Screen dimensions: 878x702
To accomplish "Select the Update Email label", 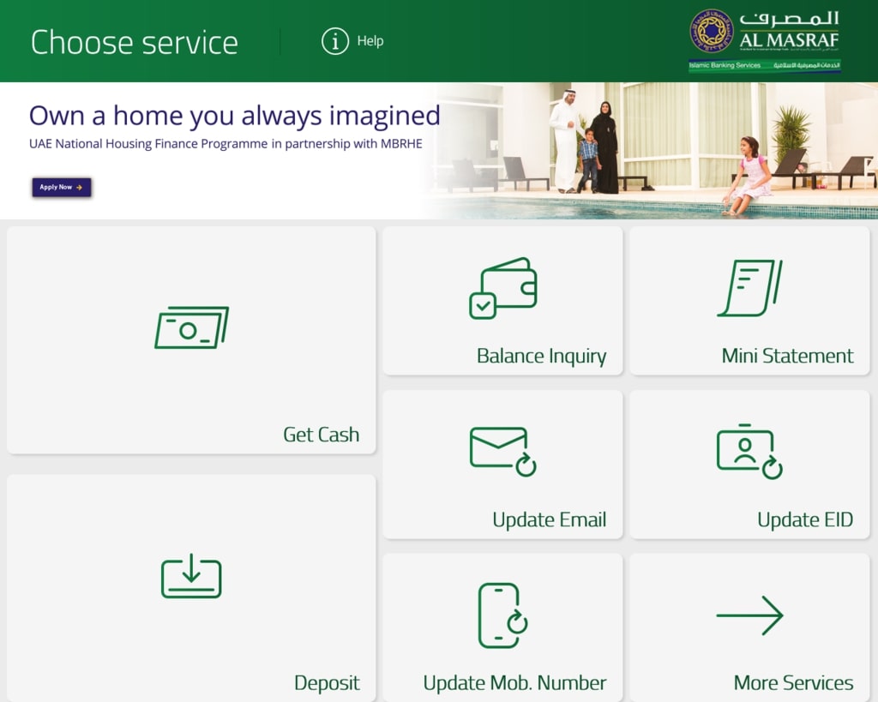I will [549, 520].
